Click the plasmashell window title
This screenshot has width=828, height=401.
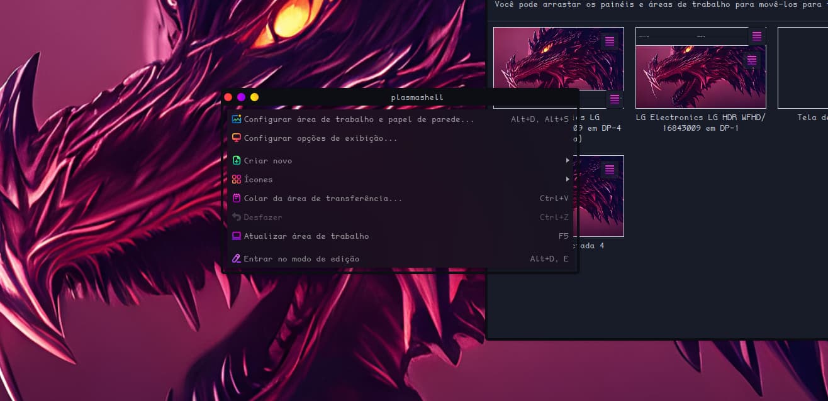(417, 97)
